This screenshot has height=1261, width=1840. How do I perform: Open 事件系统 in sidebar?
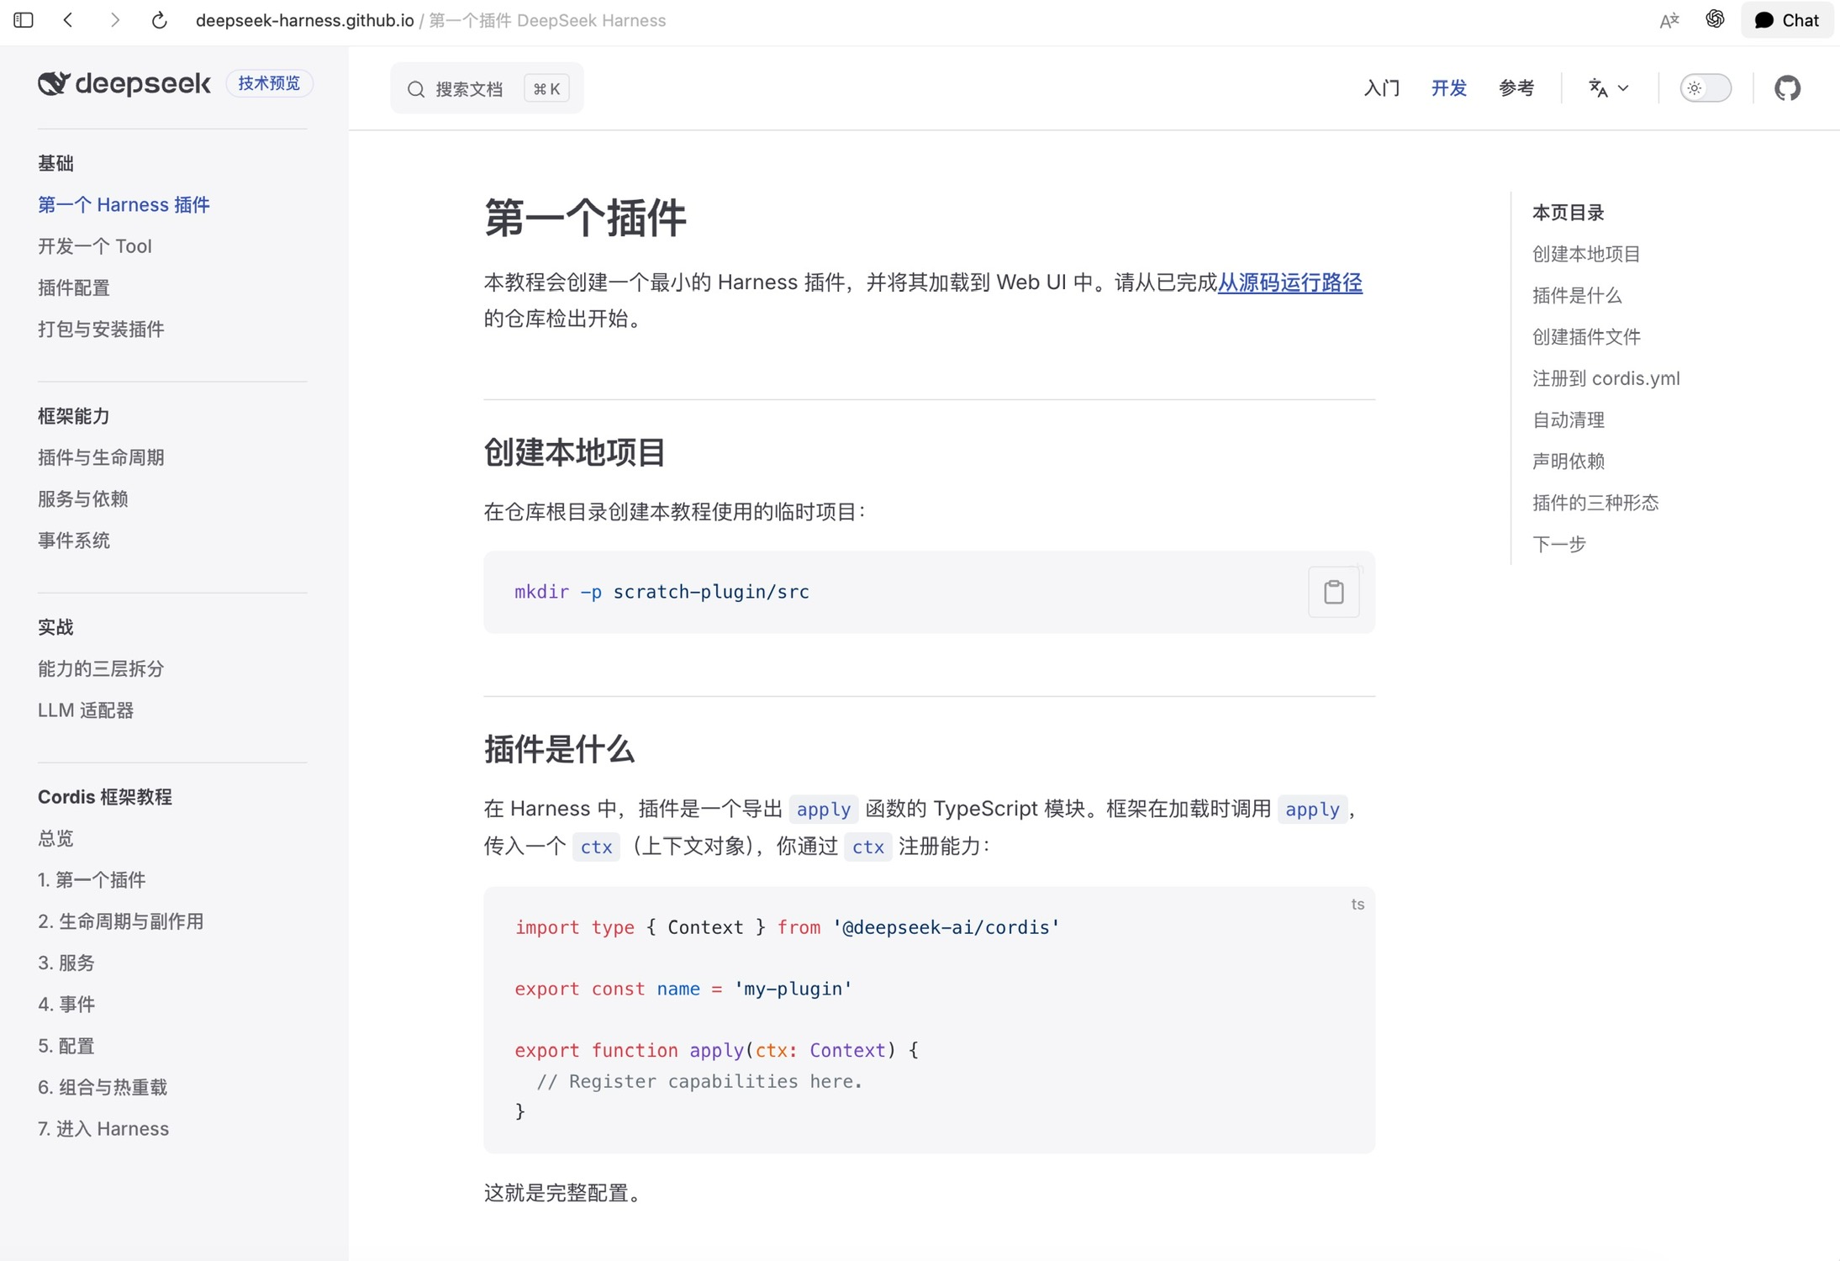74,541
